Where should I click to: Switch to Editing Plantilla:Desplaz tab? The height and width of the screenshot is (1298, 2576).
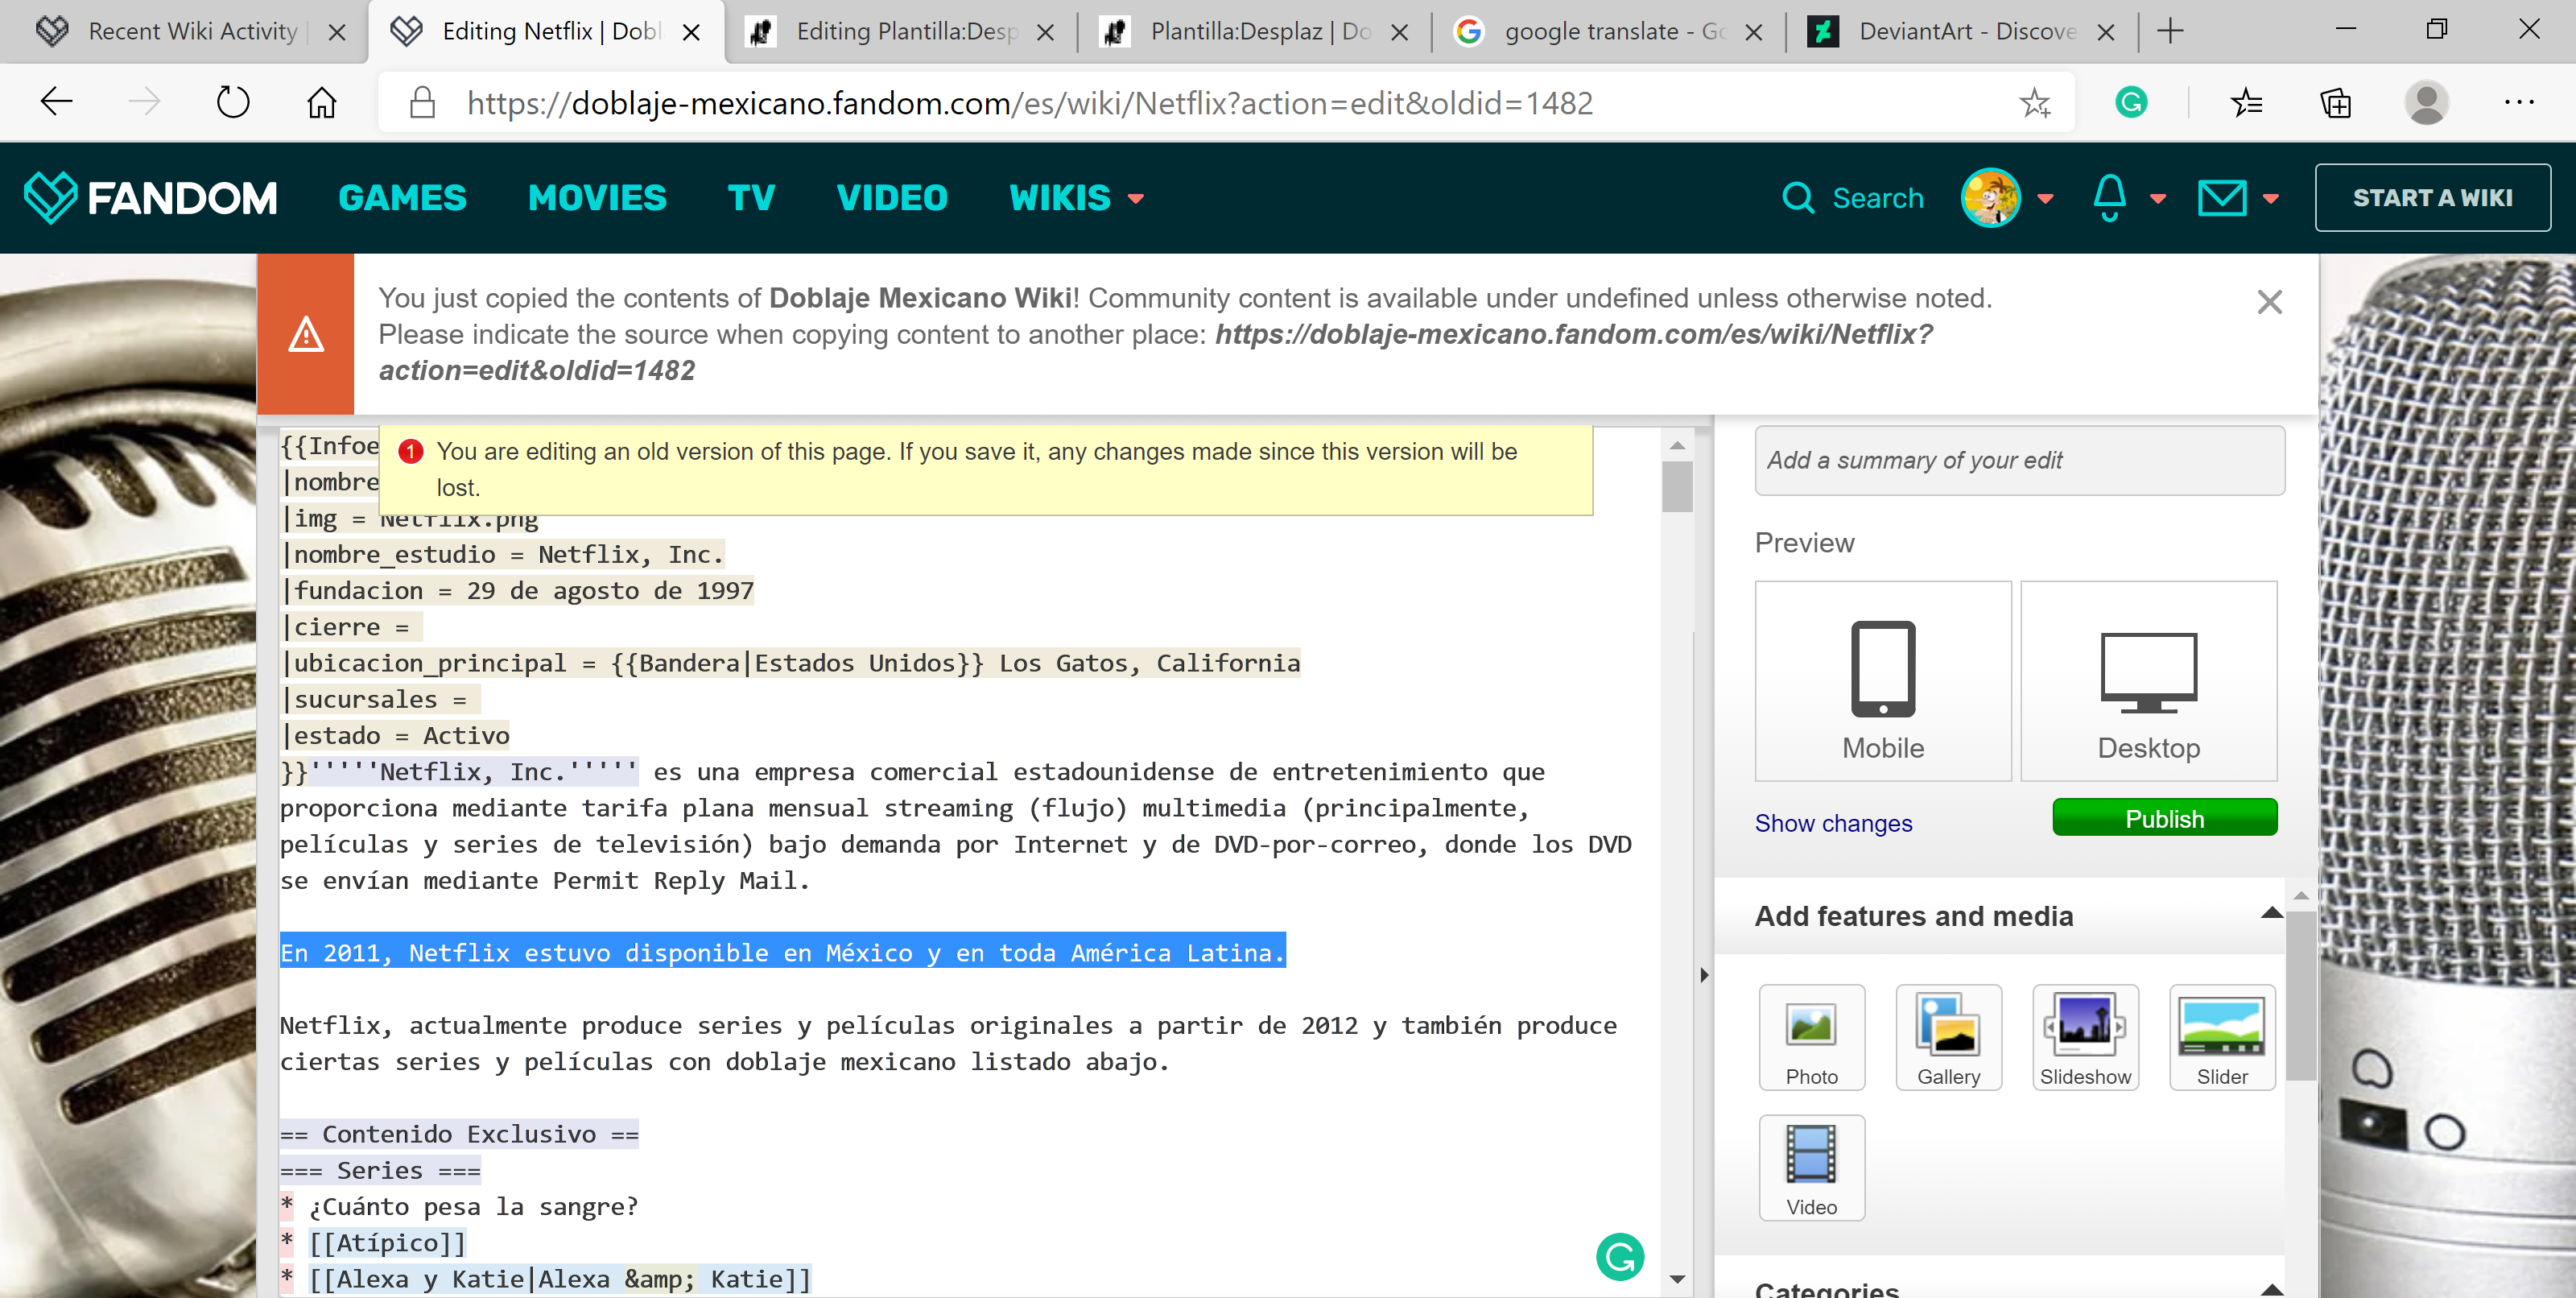tap(900, 31)
